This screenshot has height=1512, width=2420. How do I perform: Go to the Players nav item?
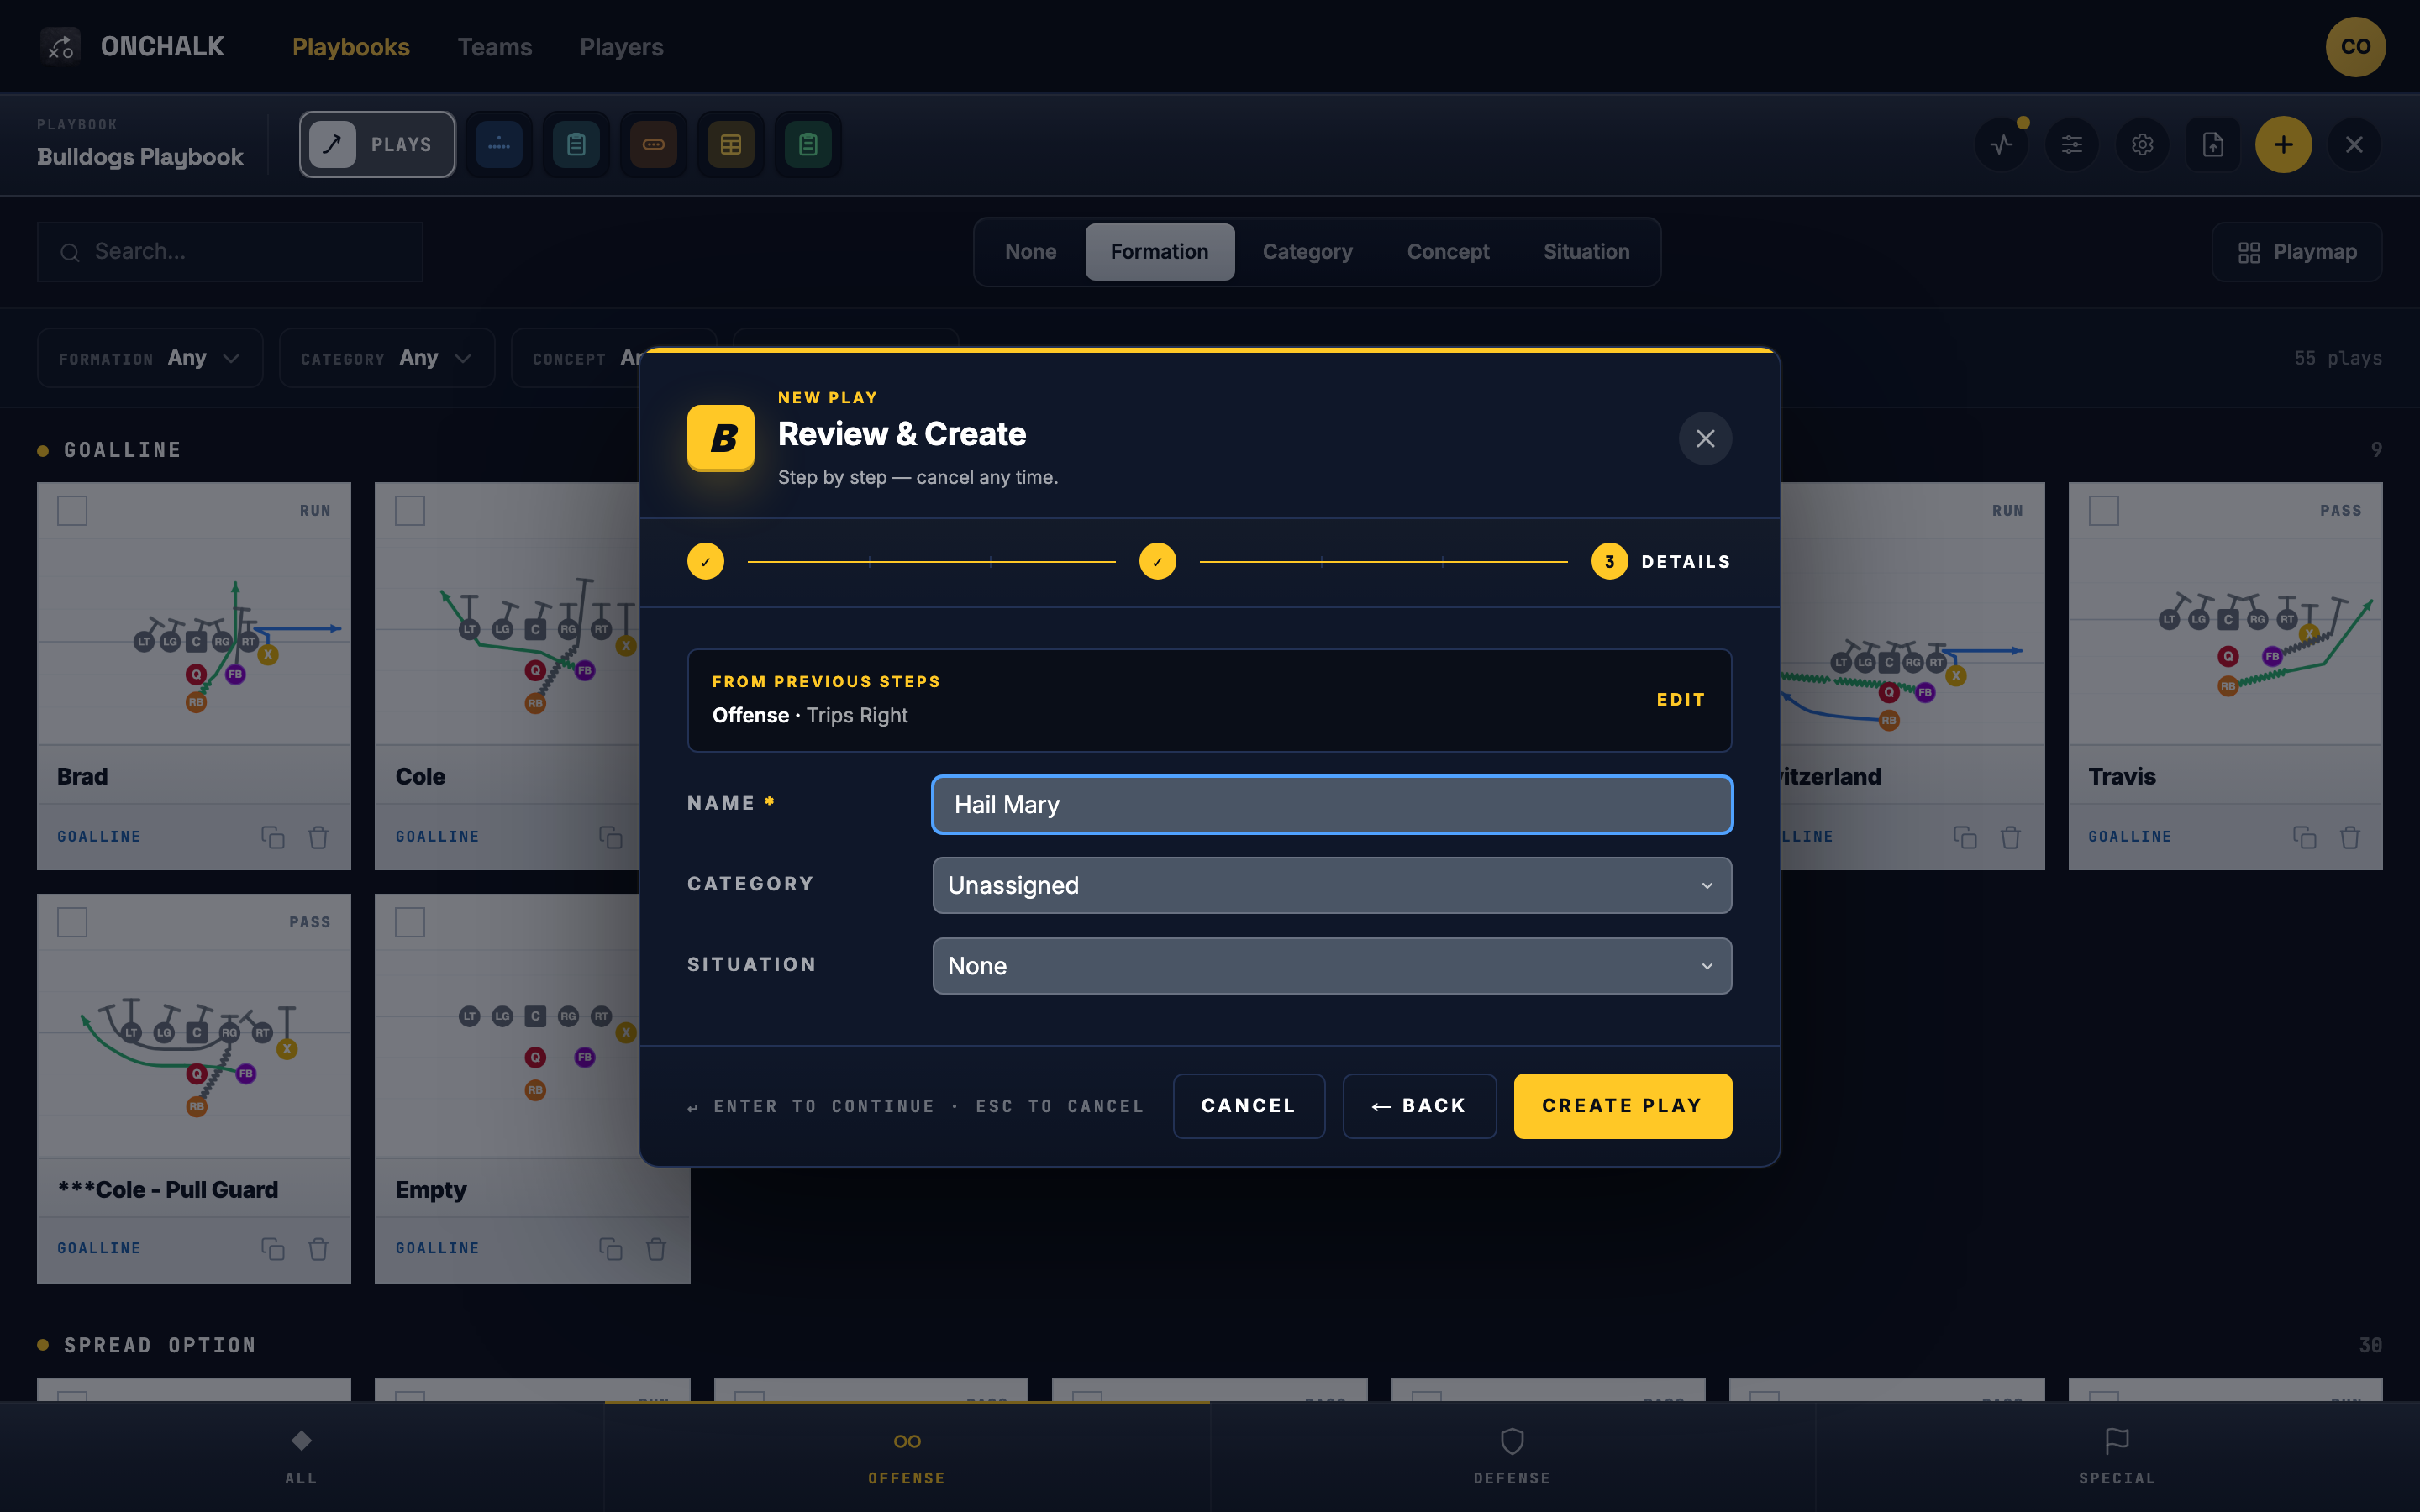click(621, 47)
